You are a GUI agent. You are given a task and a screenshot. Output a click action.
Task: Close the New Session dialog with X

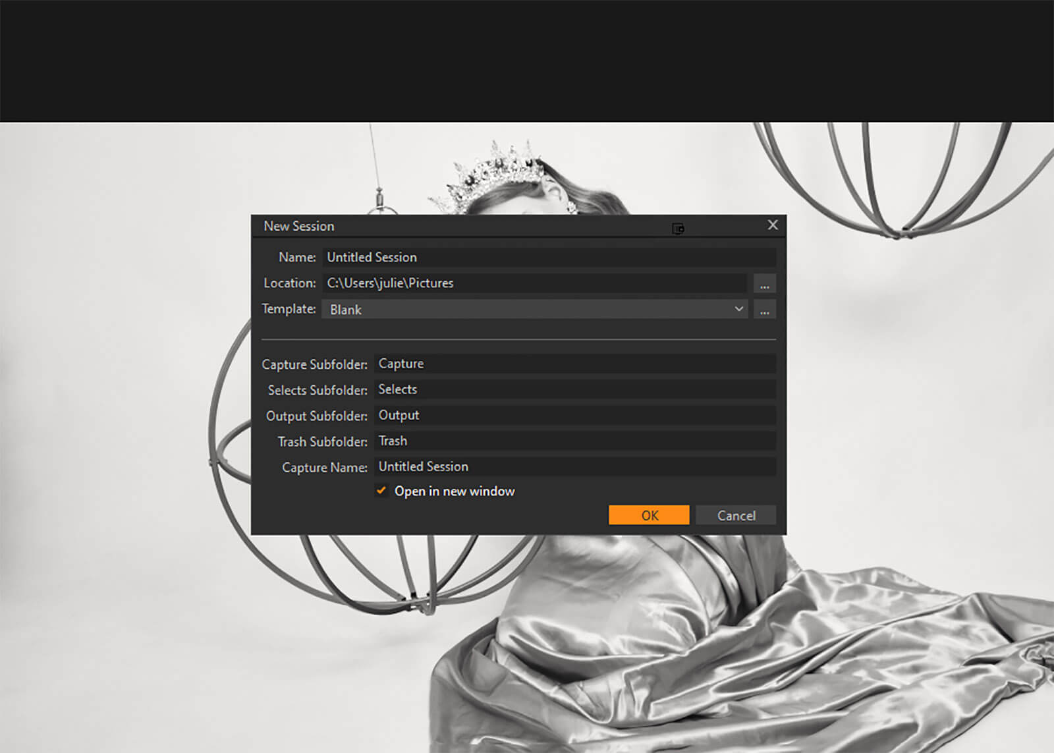773,225
